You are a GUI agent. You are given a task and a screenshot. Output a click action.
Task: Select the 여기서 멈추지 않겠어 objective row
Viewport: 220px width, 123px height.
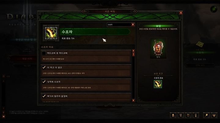click(86, 97)
